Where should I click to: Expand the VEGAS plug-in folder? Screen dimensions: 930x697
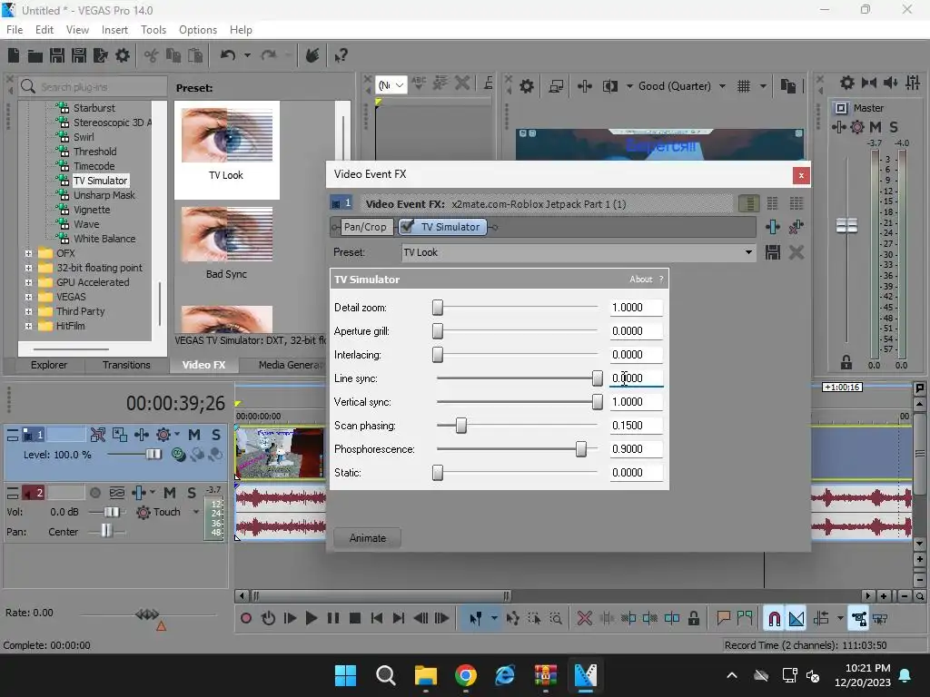(28, 297)
